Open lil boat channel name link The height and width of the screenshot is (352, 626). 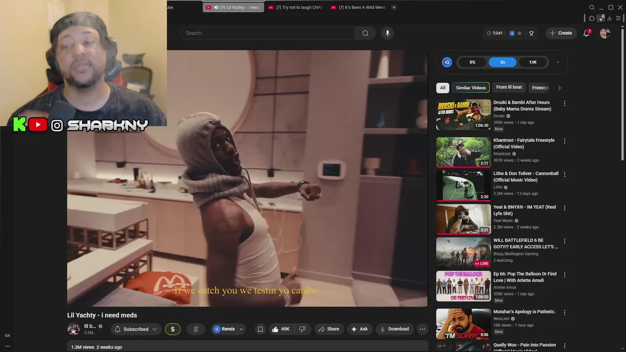[90, 326]
